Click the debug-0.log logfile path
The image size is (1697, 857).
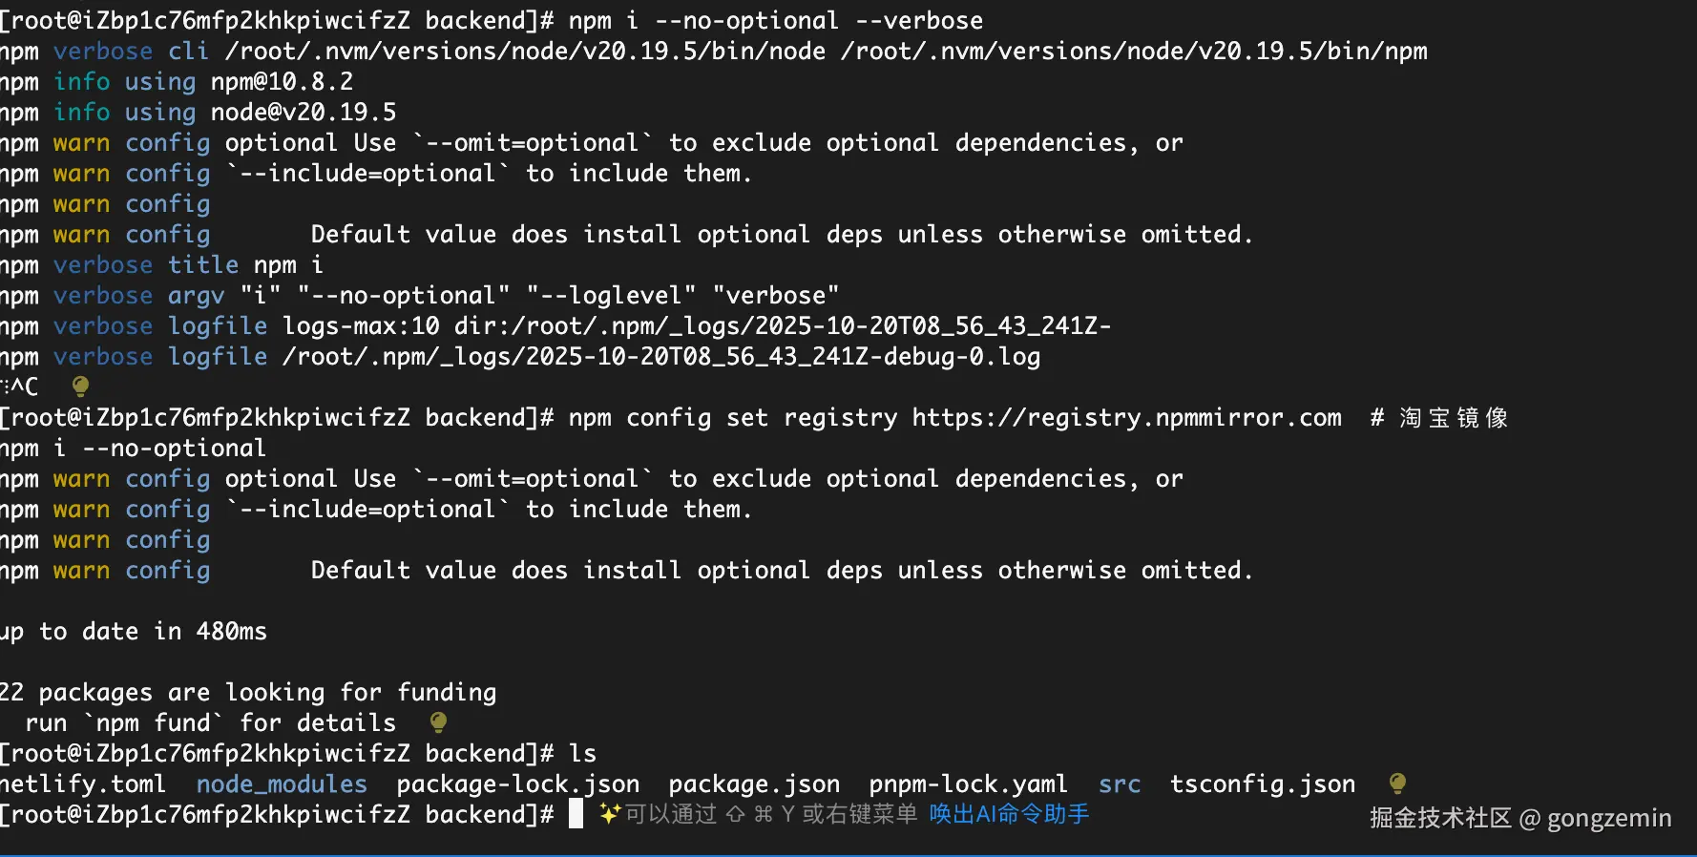point(660,357)
